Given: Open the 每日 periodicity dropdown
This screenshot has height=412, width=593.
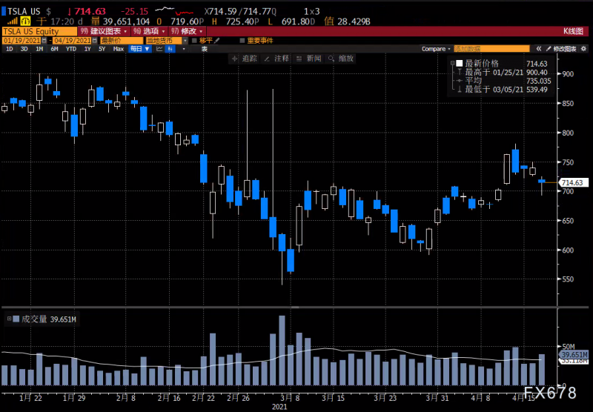Looking at the screenshot, I should [140, 49].
